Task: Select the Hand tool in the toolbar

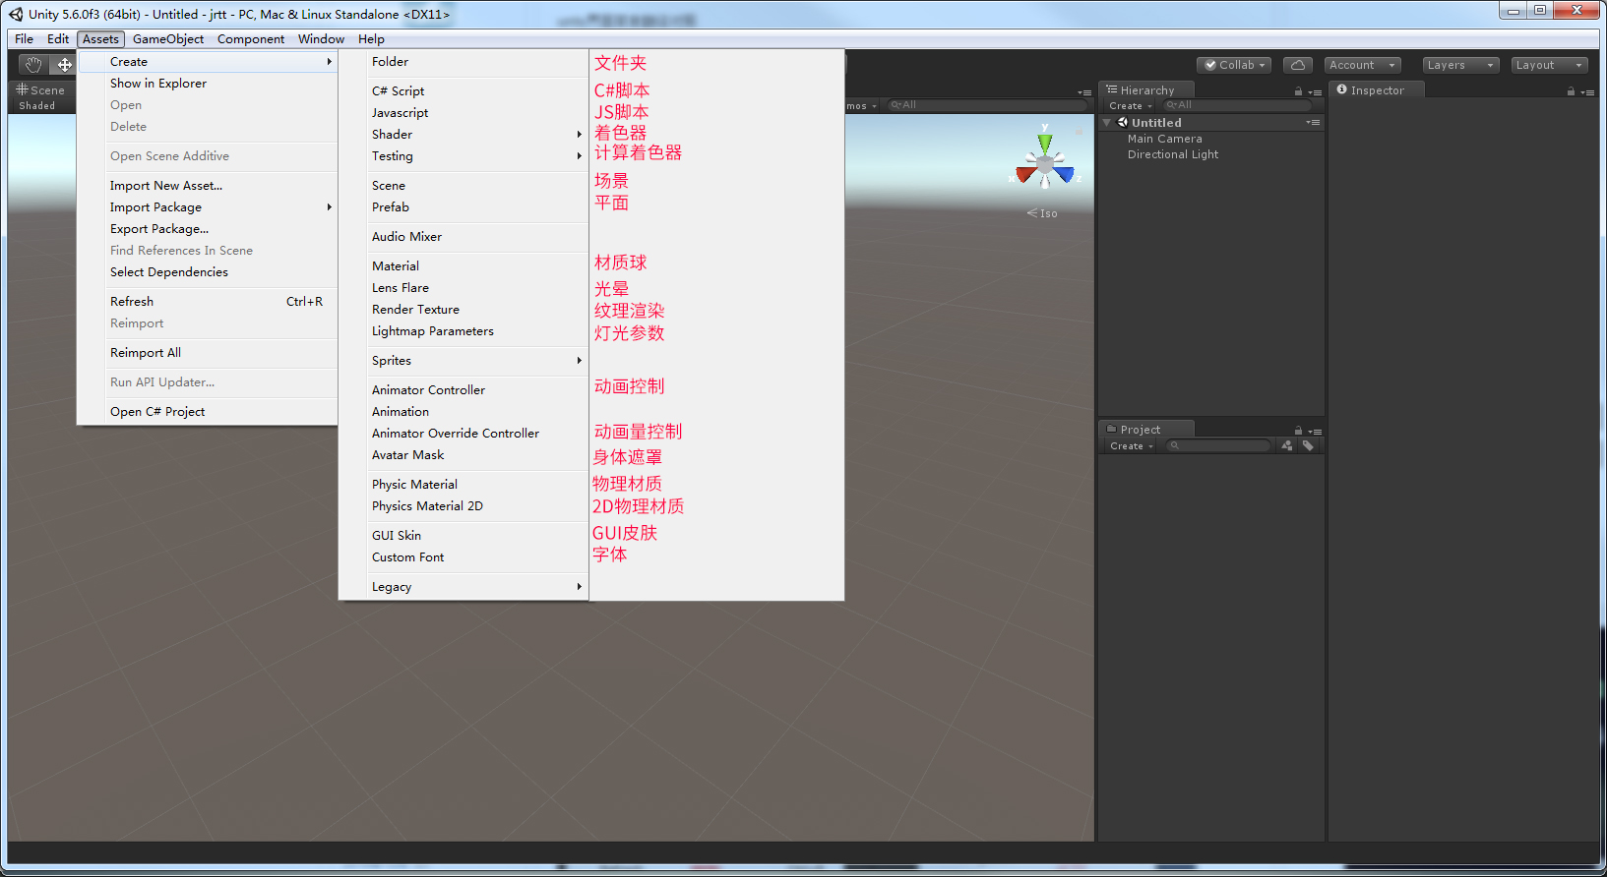Action: pos(33,65)
